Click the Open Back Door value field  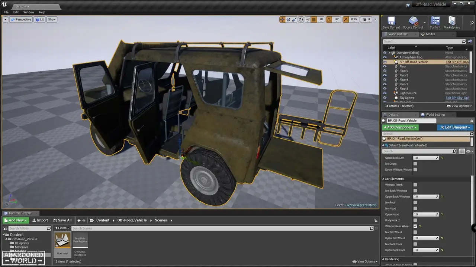[x=424, y=250]
